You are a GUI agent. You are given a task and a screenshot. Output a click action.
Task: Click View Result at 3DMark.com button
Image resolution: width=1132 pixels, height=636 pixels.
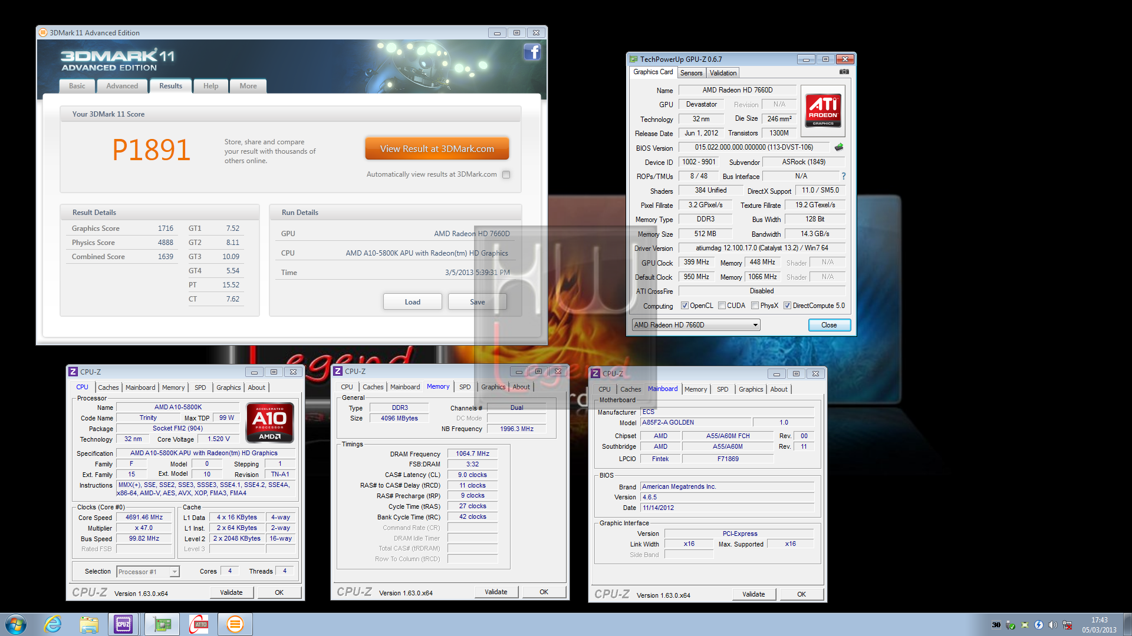437,149
